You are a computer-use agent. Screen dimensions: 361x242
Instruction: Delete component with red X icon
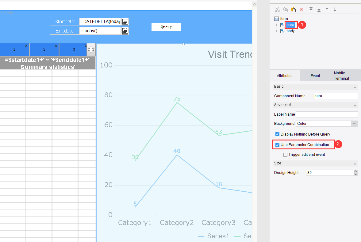pos(301,10)
